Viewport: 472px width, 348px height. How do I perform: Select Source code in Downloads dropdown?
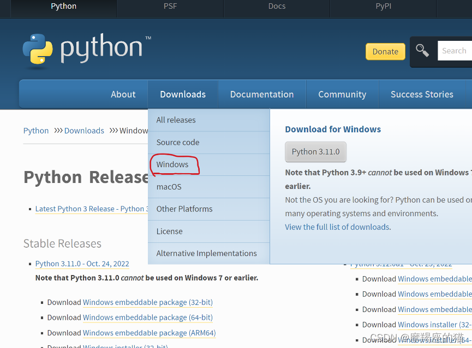click(x=208, y=143)
